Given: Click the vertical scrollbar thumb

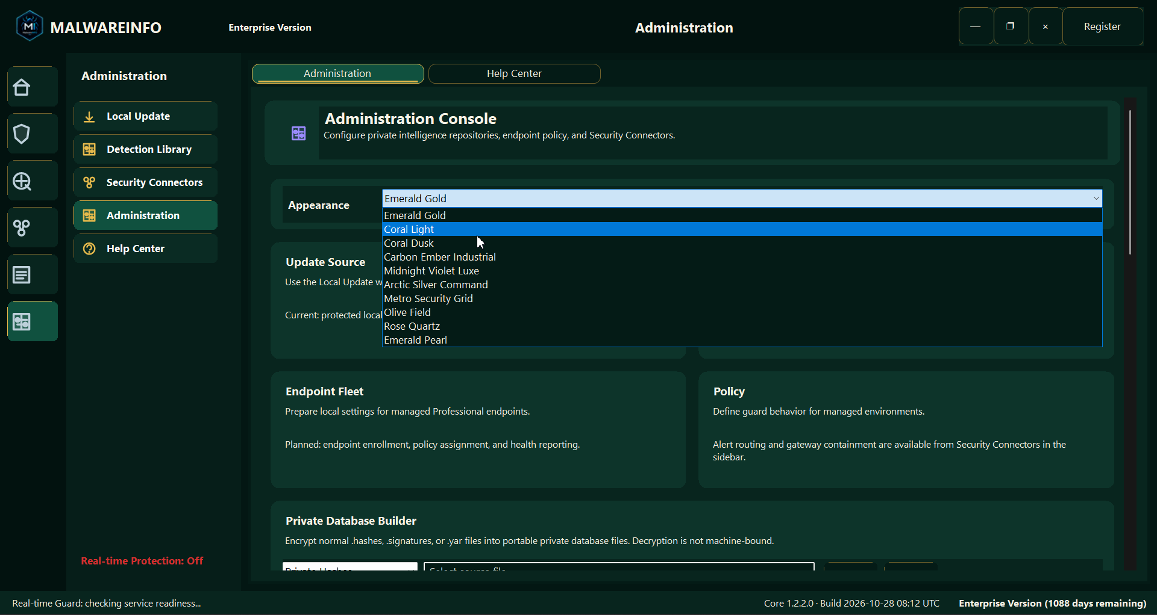Looking at the screenshot, I should coord(1130,182).
